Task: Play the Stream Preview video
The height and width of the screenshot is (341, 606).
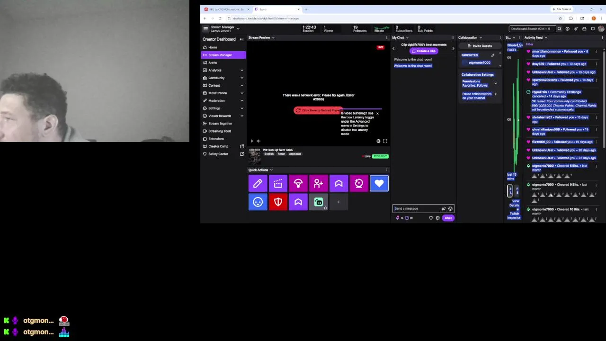Action: (x=252, y=141)
